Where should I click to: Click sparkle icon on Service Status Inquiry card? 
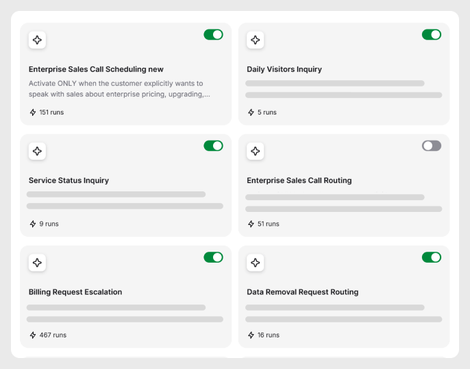37,151
